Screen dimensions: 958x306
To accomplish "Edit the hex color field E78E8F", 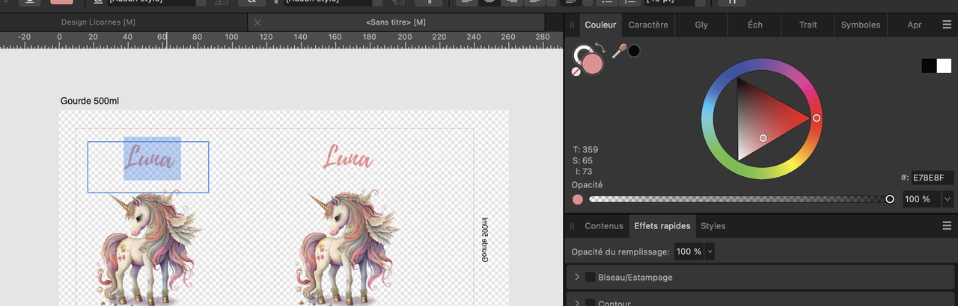I will pyautogui.click(x=933, y=178).
